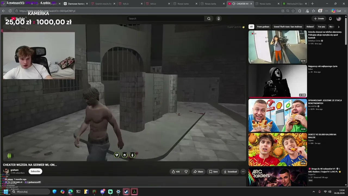Screen dimensions: 348x196
Task: Open the Detektyw Crime channel link
Action: click(x=314, y=41)
